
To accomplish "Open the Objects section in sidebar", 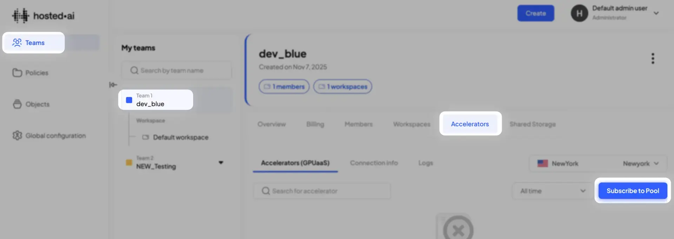I will pyautogui.click(x=31, y=104).
